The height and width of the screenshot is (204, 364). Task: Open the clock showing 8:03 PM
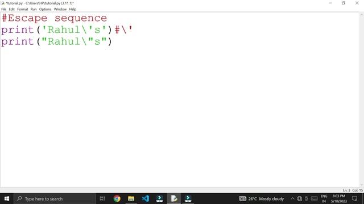point(339,199)
